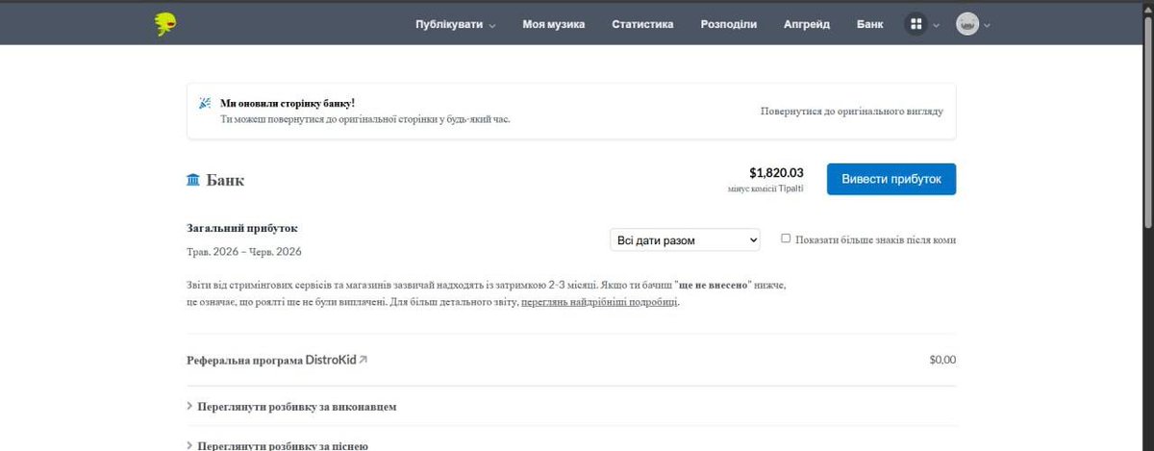1154x451 pixels.
Task: Enable 'Показати більше знаків після коми' checkbox
Action: [786, 238]
